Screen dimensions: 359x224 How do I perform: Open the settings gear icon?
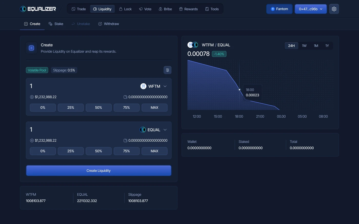pos(334,9)
